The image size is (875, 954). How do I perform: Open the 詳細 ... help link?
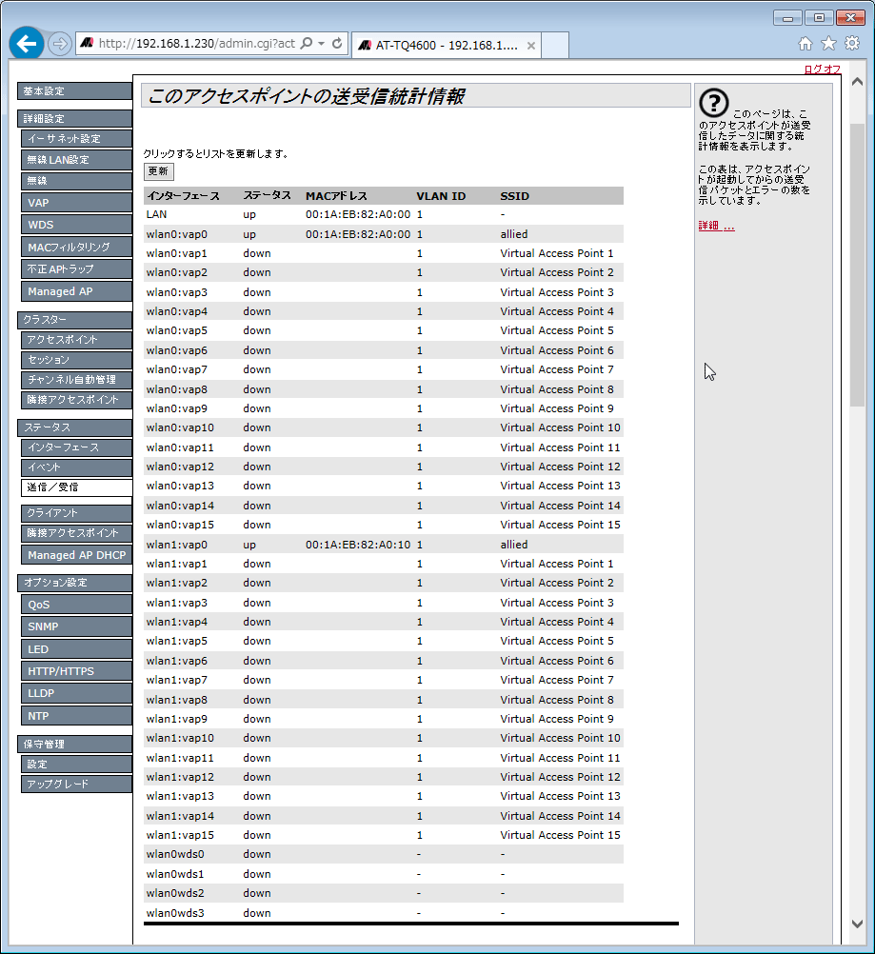point(716,226)
